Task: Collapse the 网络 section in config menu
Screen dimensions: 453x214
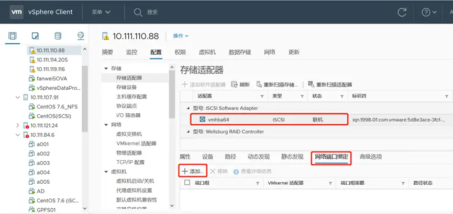Action: tap(106, 125)
